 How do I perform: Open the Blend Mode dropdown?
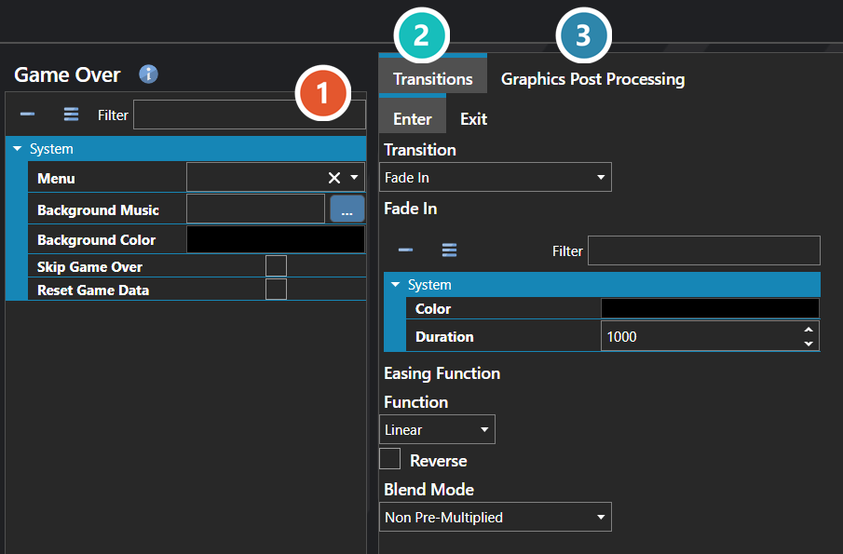point(496,517)
